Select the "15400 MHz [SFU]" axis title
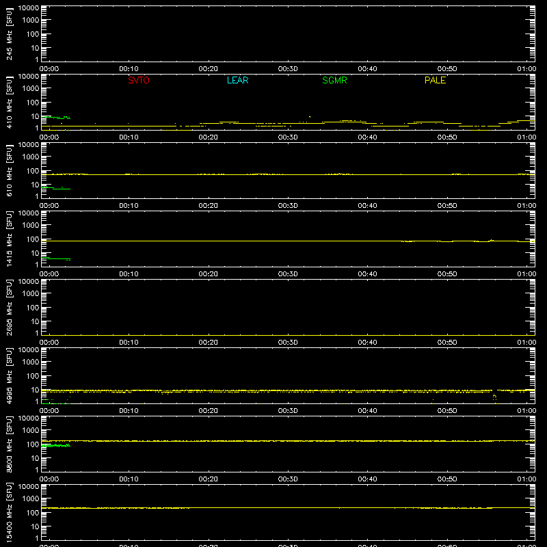Screen dimensions: 547x547 [x=10, y=512]
